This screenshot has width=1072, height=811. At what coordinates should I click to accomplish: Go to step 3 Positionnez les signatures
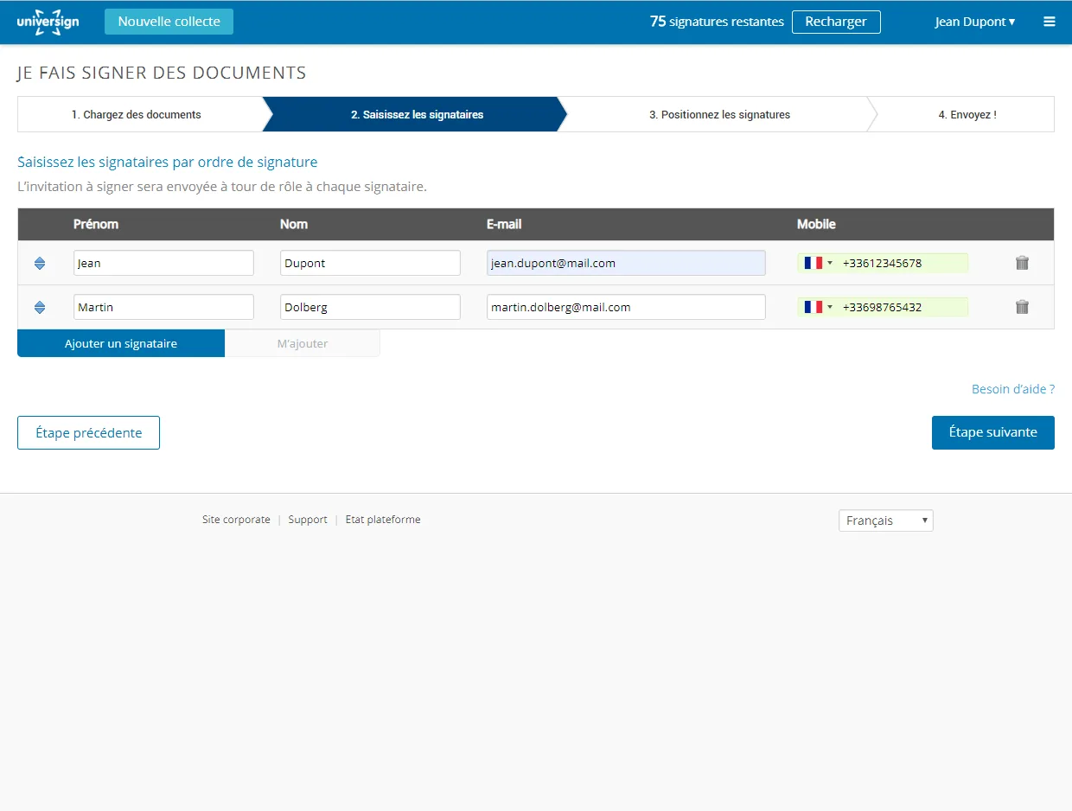click(x=719, y=114)
